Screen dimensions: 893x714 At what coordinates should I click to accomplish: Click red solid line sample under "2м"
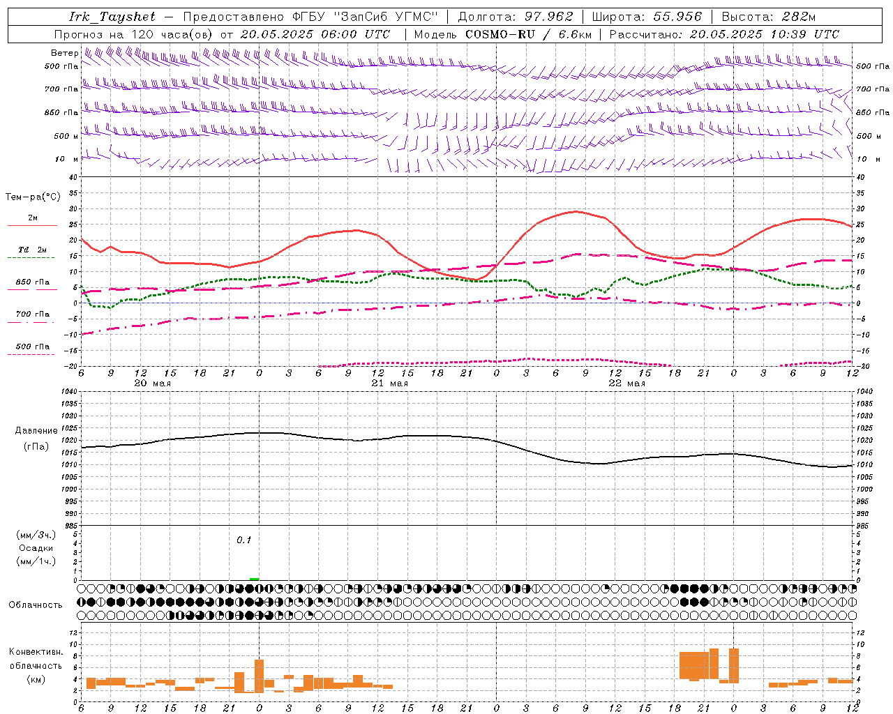point(32,225)
